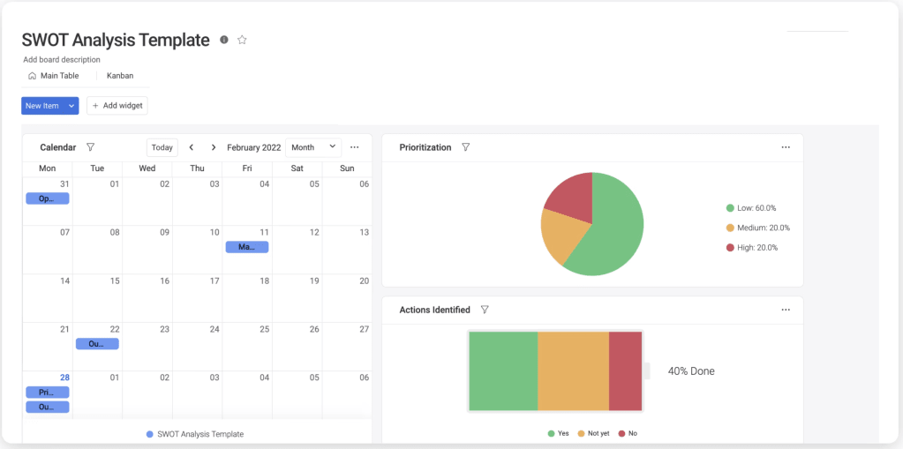
Task: Click the Calendar widget title
Action: point(58,147)
